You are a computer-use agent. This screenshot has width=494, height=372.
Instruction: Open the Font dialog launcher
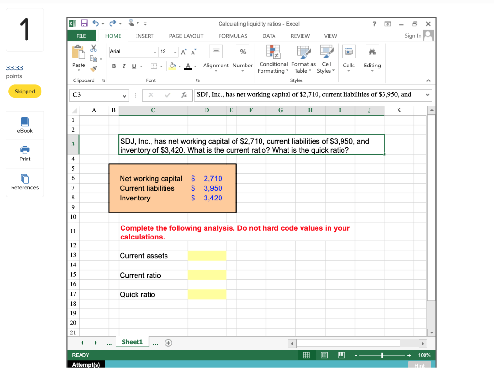198,80
